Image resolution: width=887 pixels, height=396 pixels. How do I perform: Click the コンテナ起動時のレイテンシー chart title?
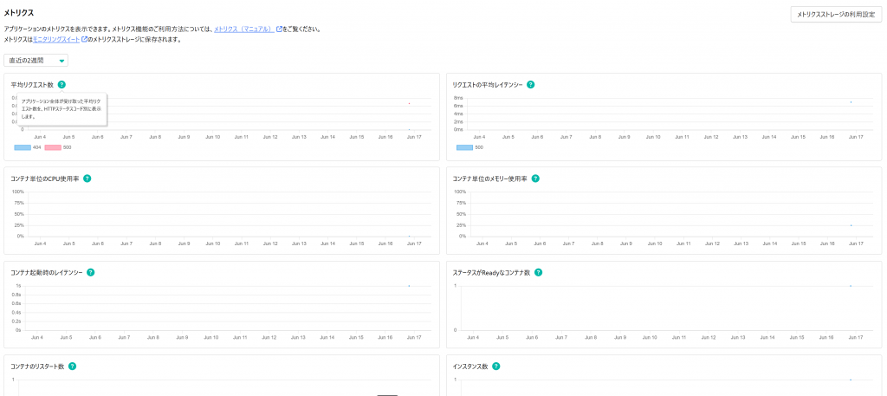47,273
